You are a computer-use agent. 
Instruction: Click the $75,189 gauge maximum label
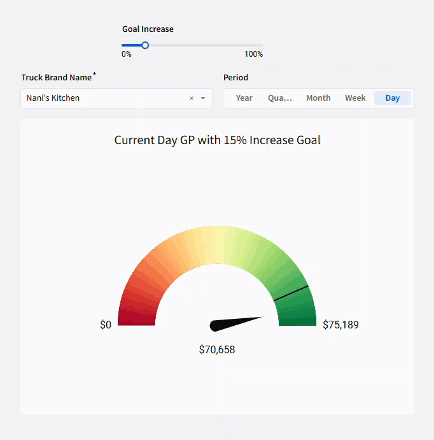point(340,325)
